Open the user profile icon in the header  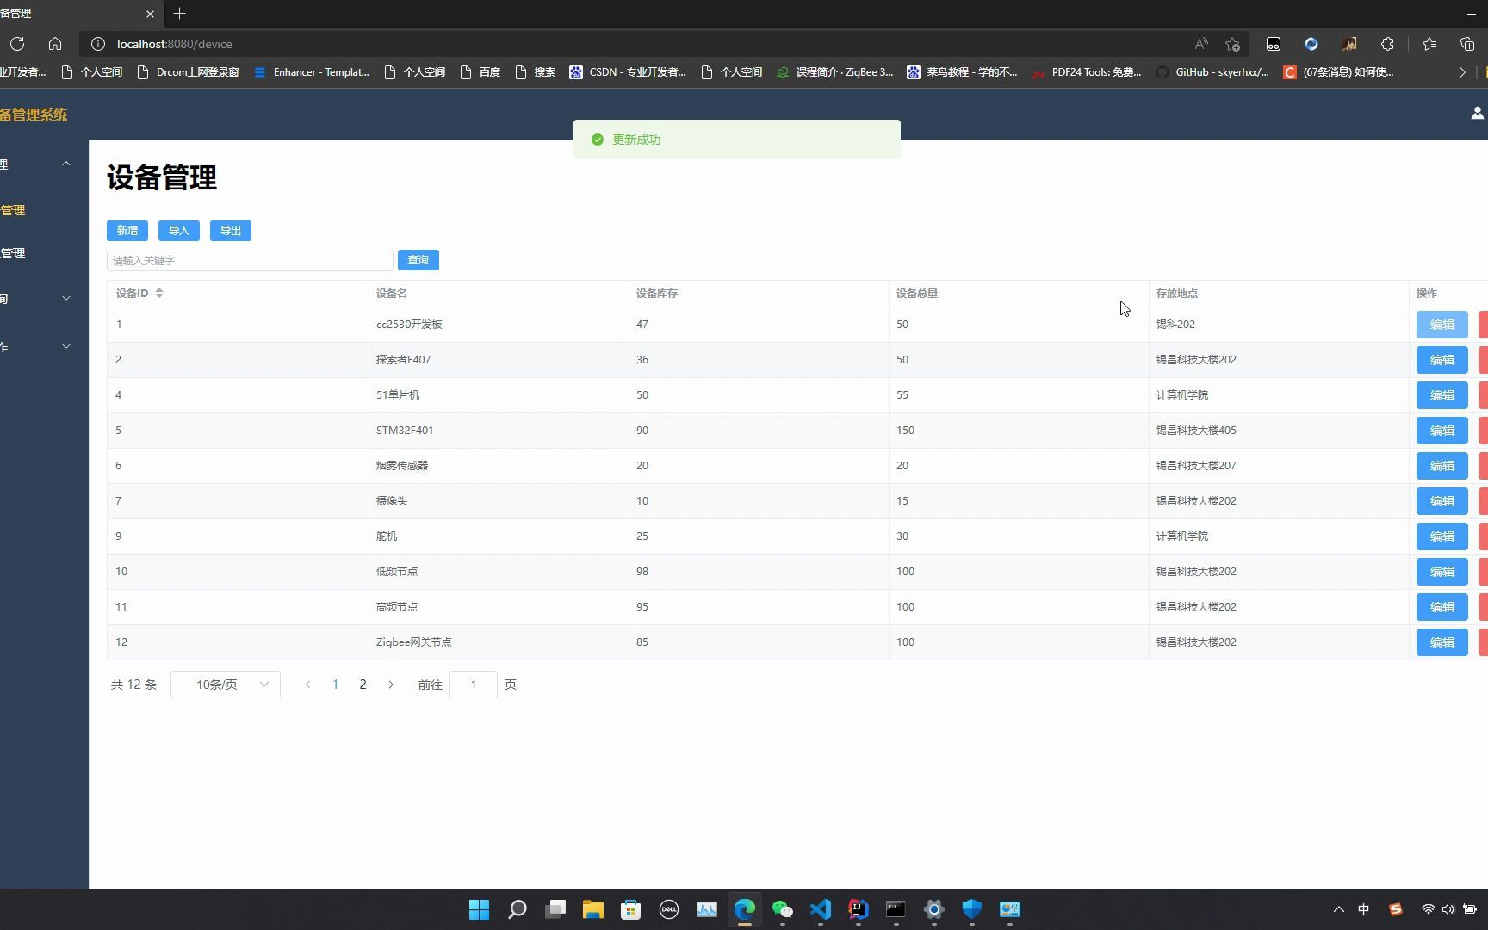(x=1478, y=113)
